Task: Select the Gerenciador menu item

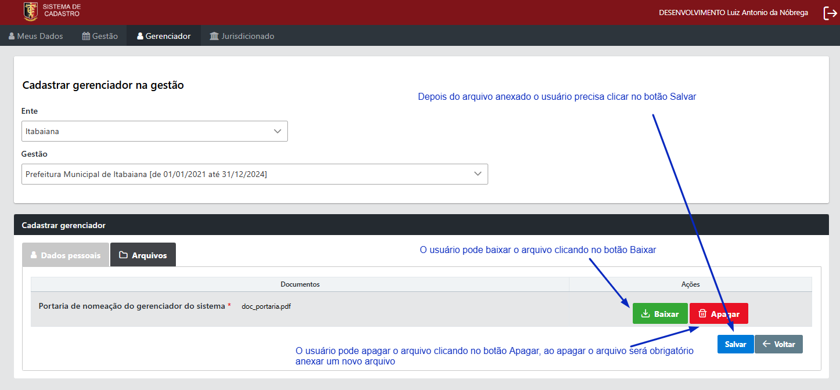Action: click(x=164, y=36)
